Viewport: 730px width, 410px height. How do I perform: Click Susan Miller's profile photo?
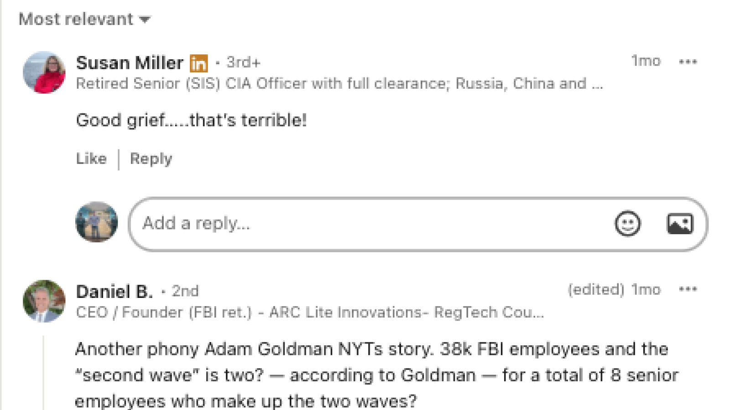pyautogui.click(x=44, y=72)
